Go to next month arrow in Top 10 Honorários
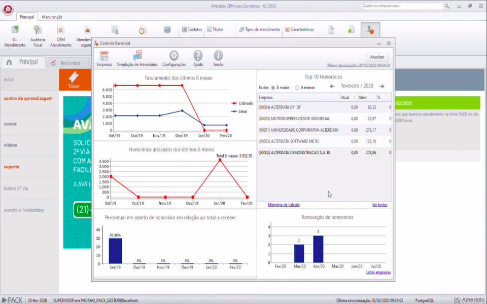Screen dimensions: 487x304 [382, 86]
